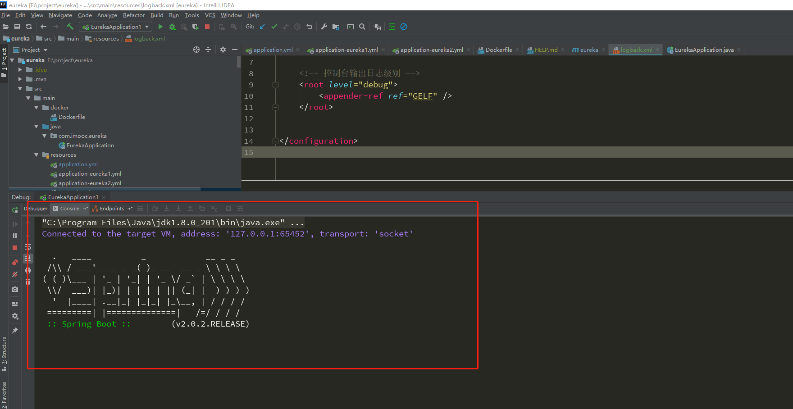Select application-eureka2.yml in project tree
Screen dimensions: 793x409
tap(86, 183)
